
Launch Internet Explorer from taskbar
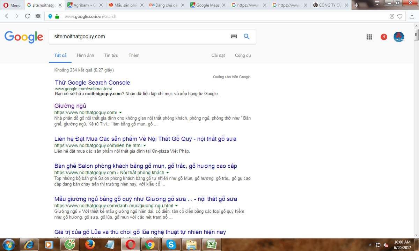pyautogui.click(x=29, y=245)
